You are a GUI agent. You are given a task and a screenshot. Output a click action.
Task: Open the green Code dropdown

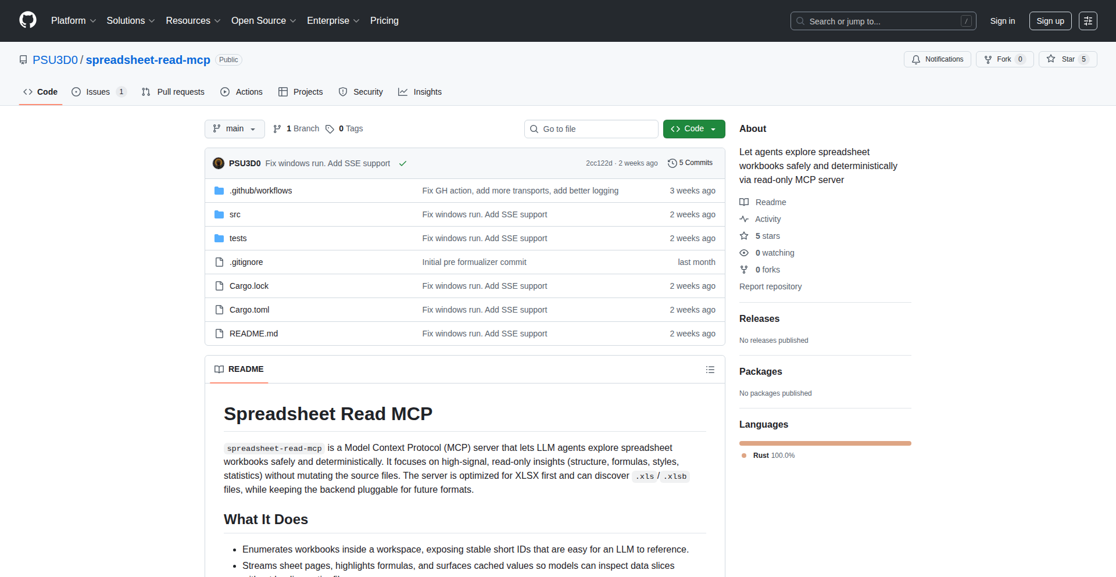coord(693,128)
